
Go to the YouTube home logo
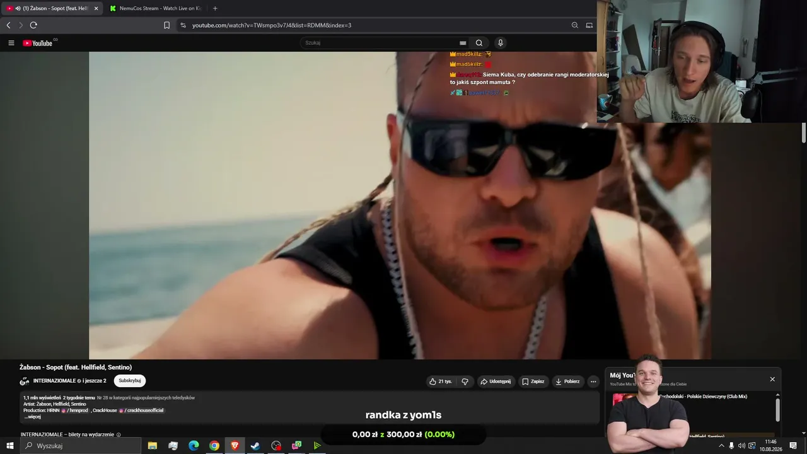pos(38,43)
